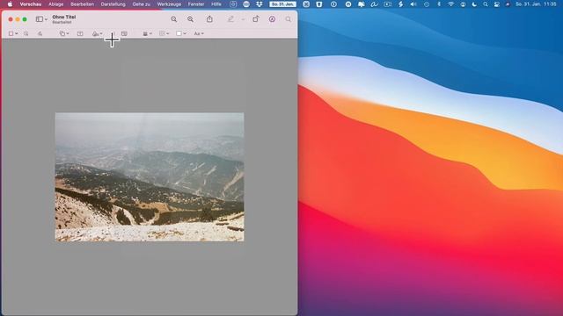Click the date and time clock
The image size is (563, 316).
[536, 4]
